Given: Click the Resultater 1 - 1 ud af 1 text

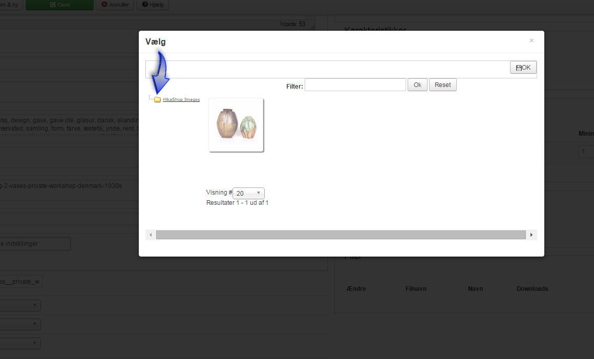Looking at the screenshot, I should point(237,203).
